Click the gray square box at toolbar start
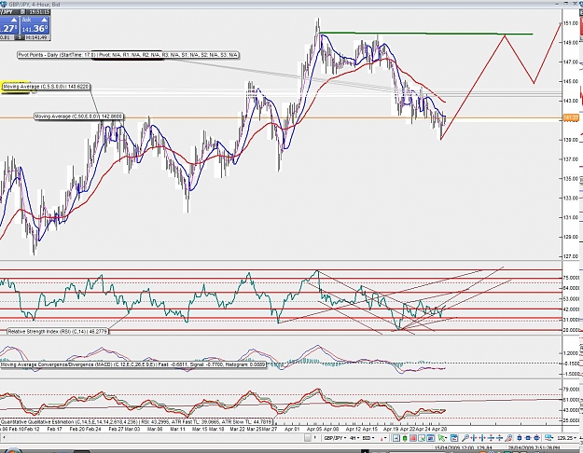This screenshot has width=583, height=453. (308, 438)
